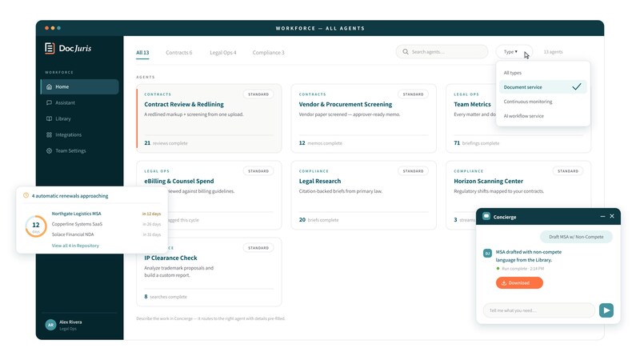
Task: Click the clock icon in the renewals card
Action: pos(26,195)
